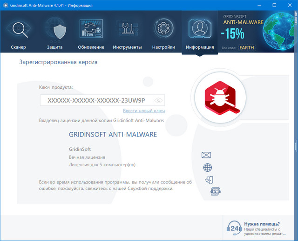Open the Настройки settings gear

163,33
